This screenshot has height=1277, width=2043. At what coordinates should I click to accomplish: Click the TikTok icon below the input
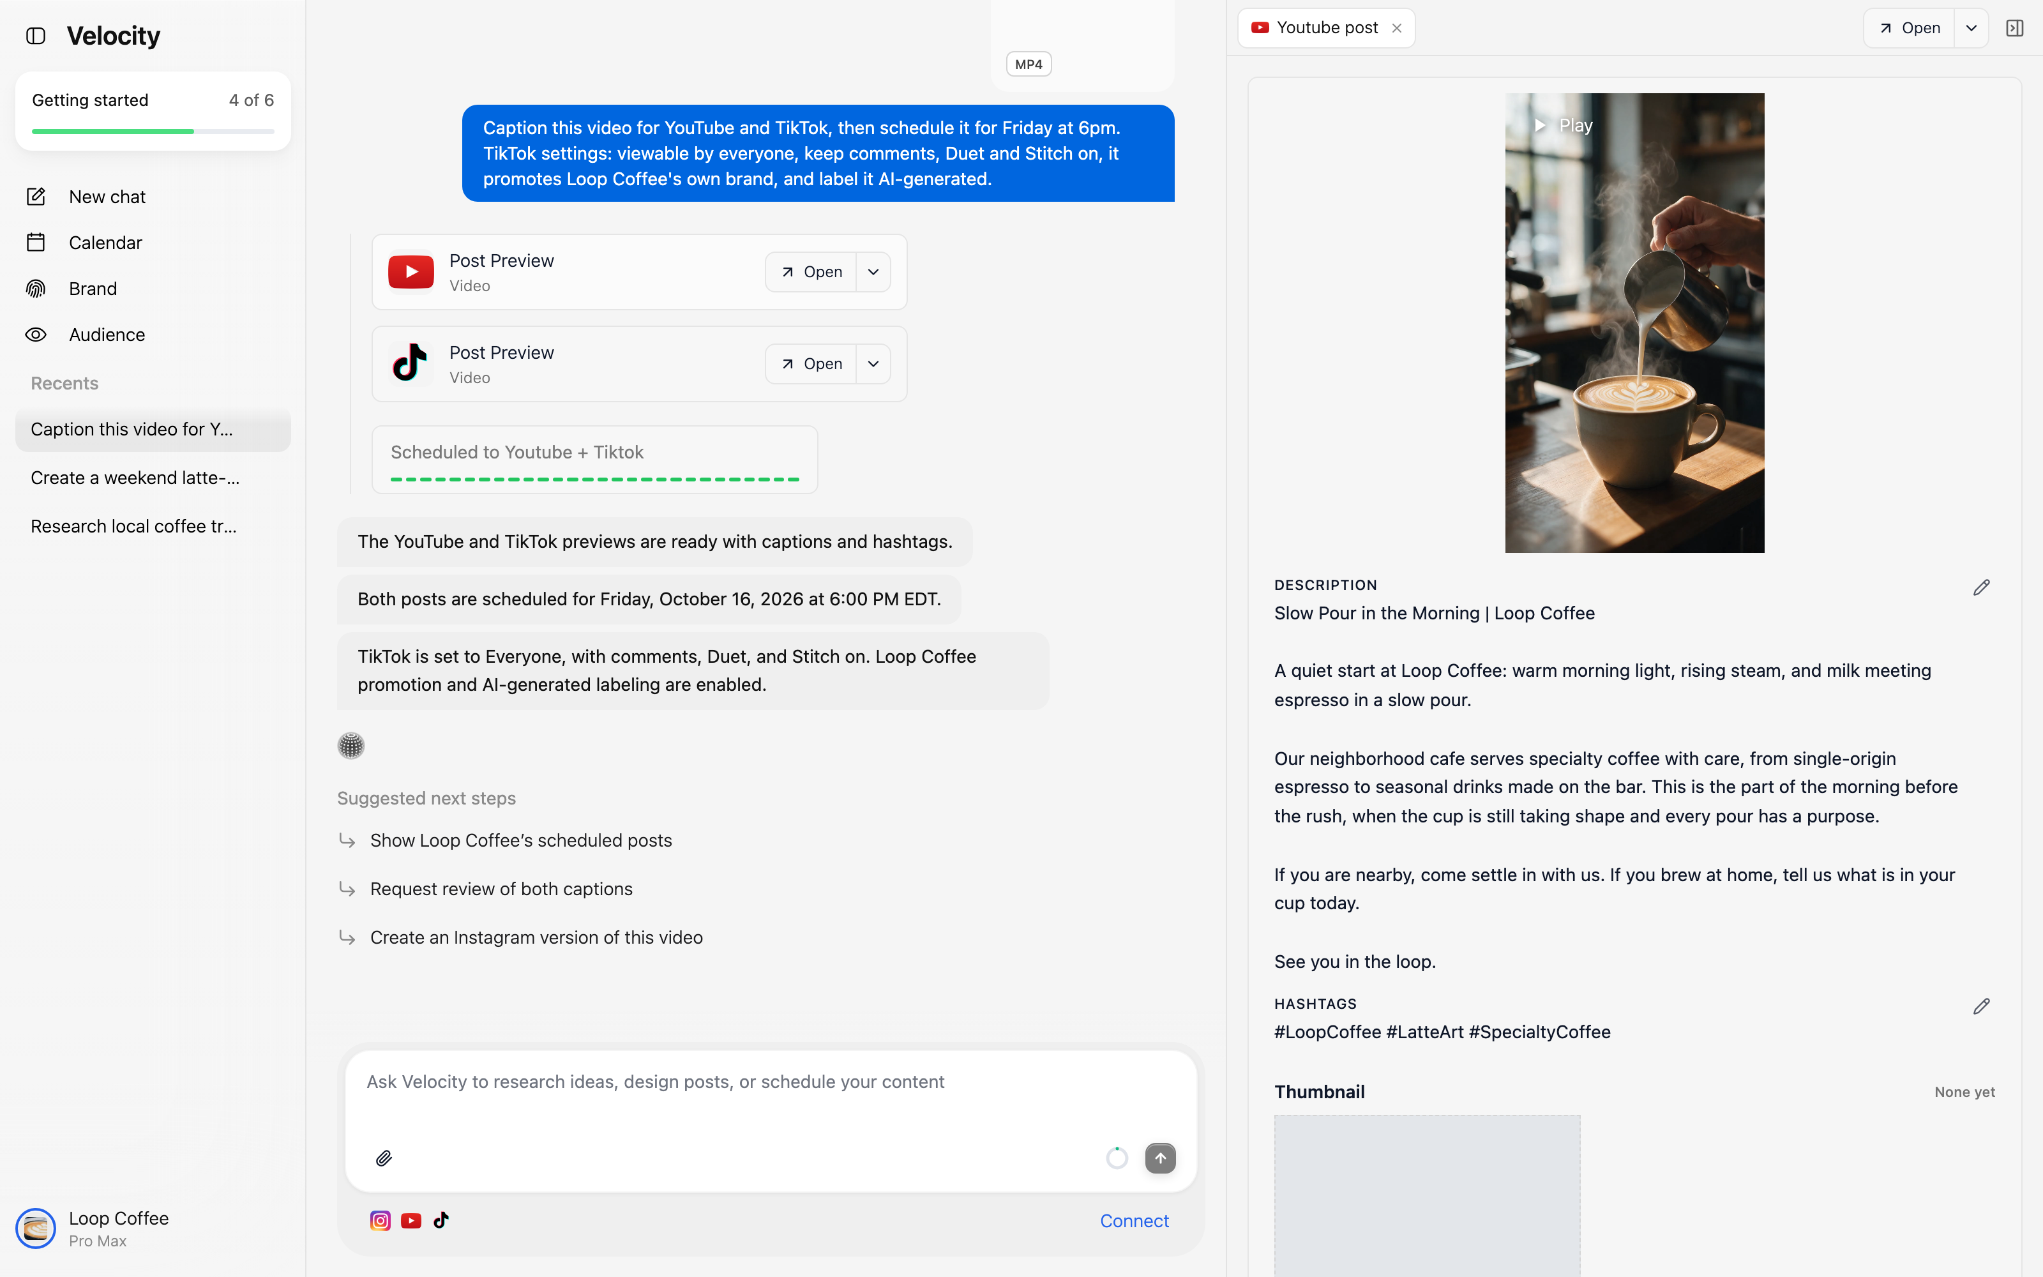click(x=441, y=1220)
